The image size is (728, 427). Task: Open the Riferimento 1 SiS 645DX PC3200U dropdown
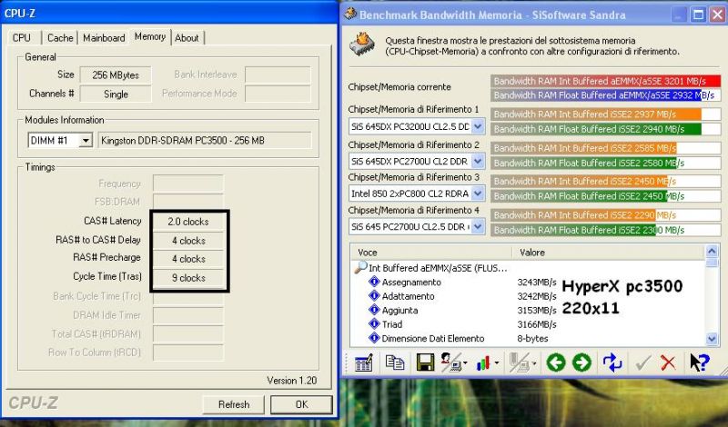(478, 126)
